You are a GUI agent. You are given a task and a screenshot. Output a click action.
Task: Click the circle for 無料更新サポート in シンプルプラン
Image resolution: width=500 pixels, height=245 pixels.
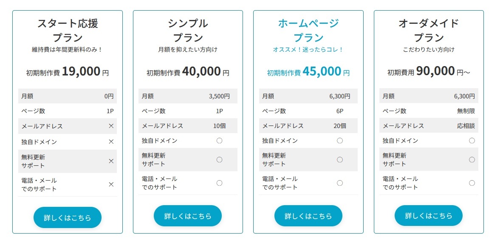219,160
